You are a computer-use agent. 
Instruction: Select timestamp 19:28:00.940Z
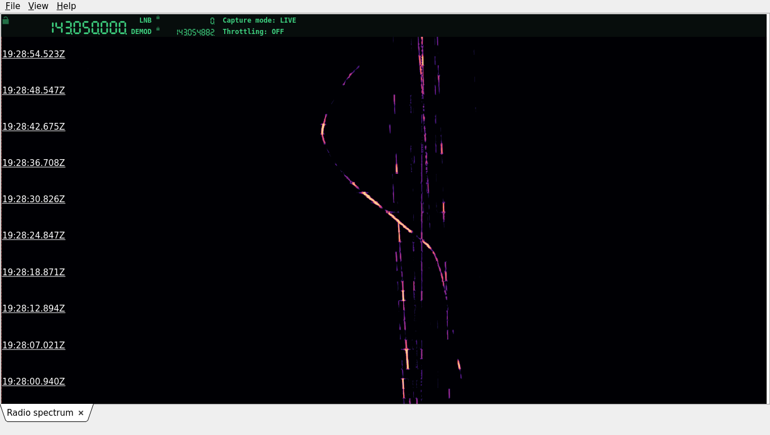(x=34, y=381)
